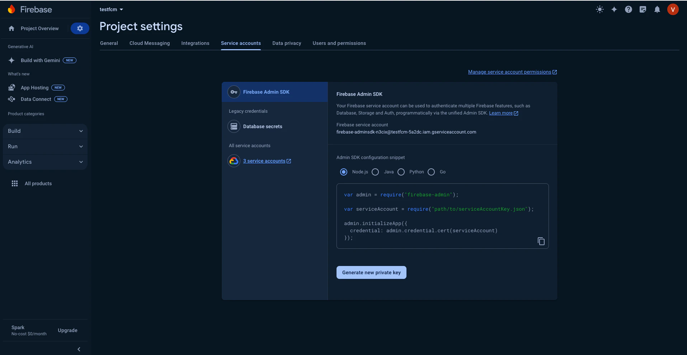Image resolution: width=687 pixels, height=355 pixels.
Task: Collapse the sidebar with the chevron arrow
Action: click(x=79, y=349)
